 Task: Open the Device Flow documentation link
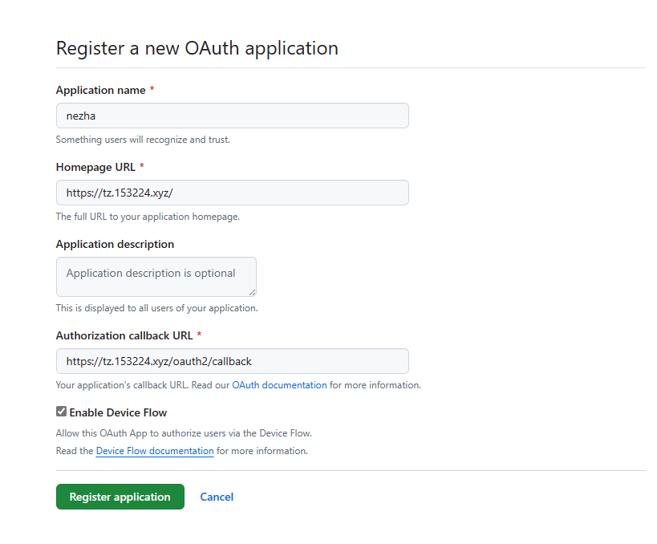pyautogui.click(x=155, y=451)
